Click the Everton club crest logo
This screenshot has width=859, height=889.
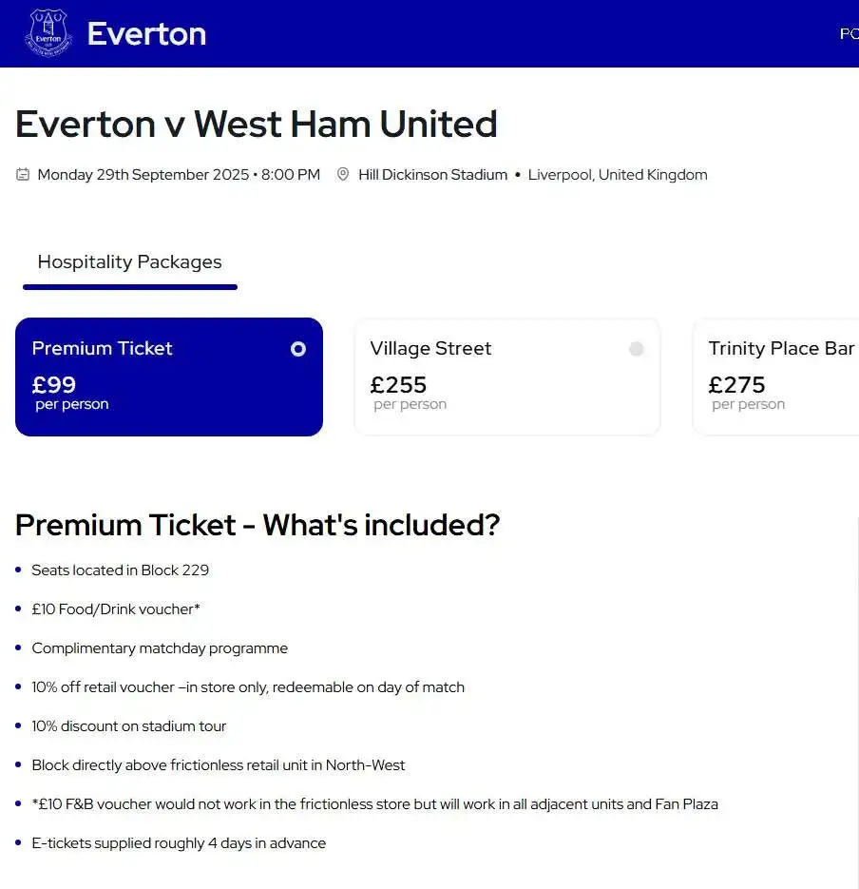pos(48,33)
